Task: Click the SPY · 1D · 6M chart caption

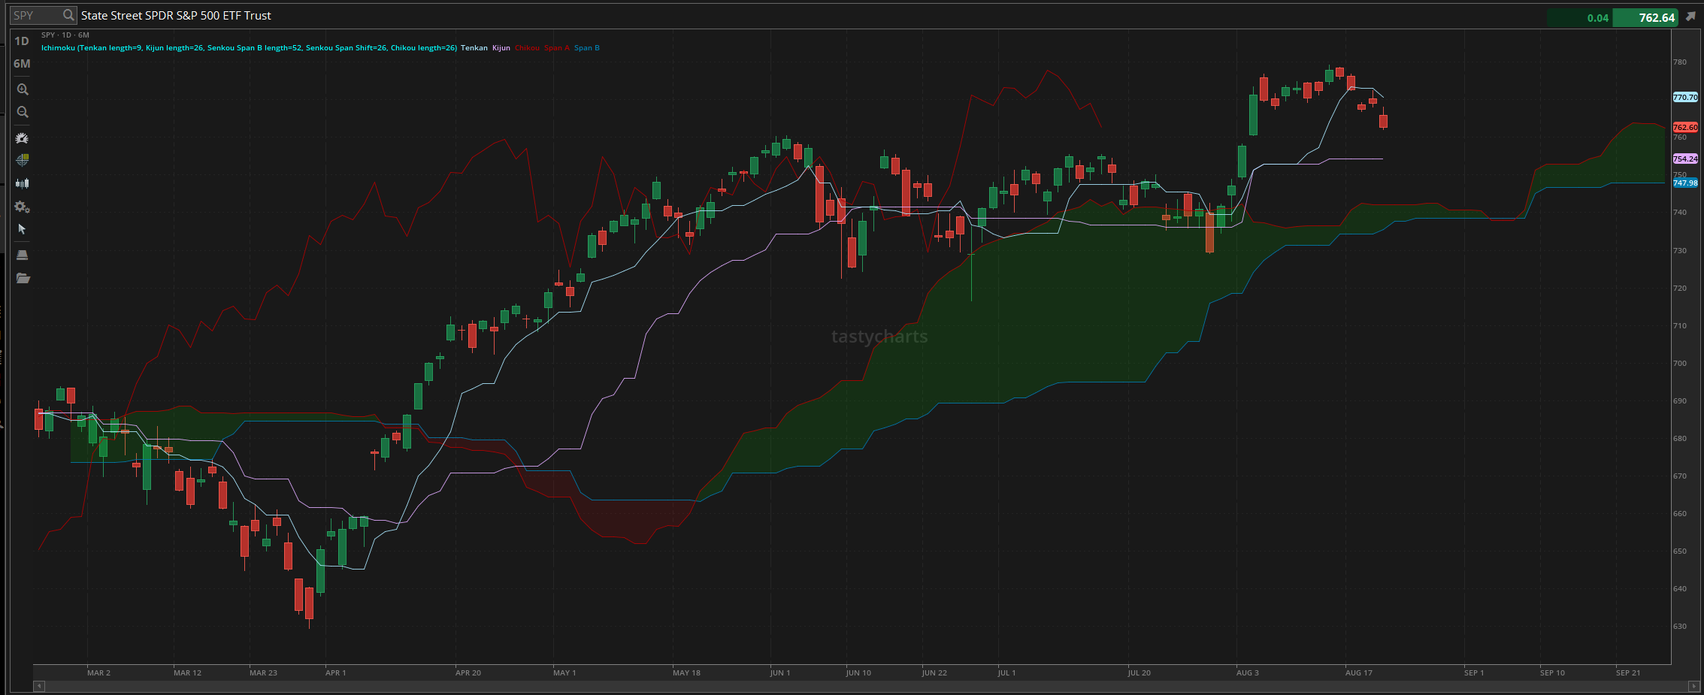Action: coord(65,35)
